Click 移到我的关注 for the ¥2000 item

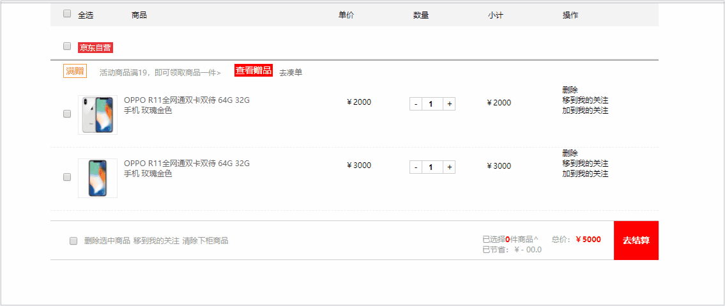[585, 100]
